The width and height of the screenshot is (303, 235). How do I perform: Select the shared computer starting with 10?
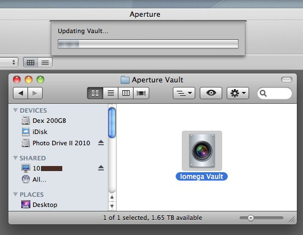tap(42, 168)
